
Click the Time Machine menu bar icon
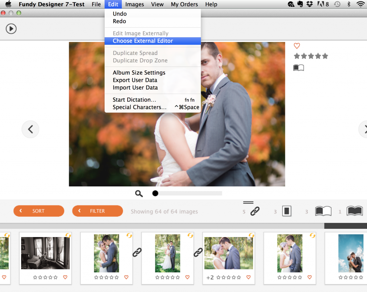(337, 4)
